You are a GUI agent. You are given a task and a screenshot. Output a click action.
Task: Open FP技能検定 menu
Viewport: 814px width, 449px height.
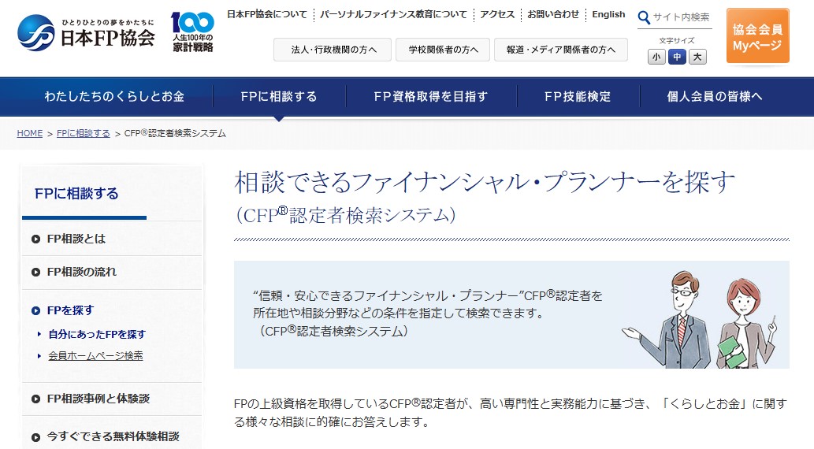[578, 97]
